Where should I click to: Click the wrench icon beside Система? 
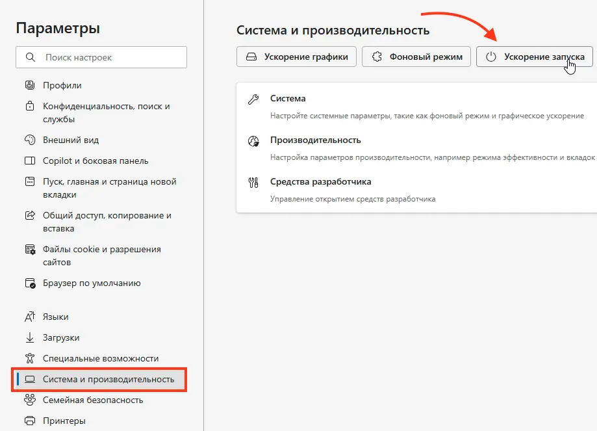(253, 99)
